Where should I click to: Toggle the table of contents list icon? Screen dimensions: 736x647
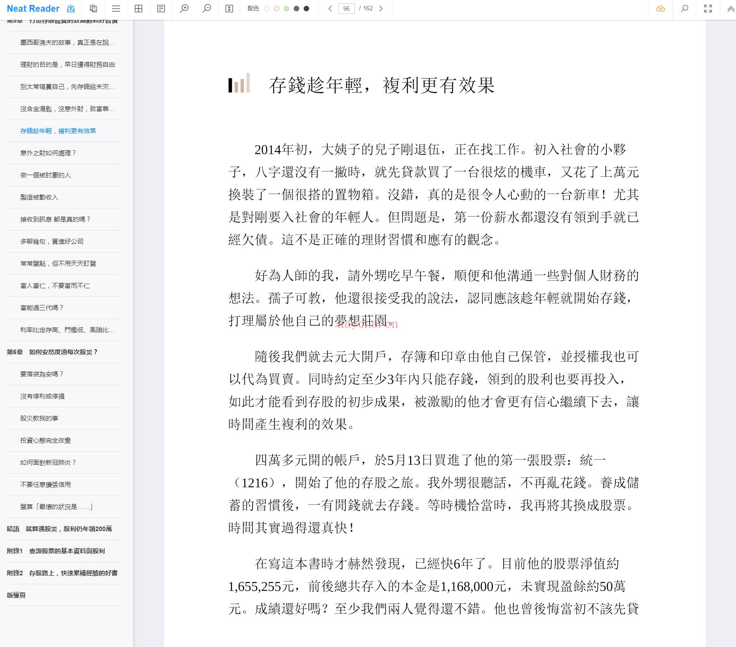point(116,9)
